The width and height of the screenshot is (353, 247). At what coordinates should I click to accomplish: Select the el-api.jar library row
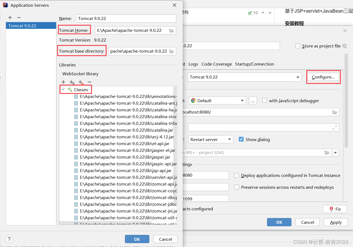tap(118, 143)
